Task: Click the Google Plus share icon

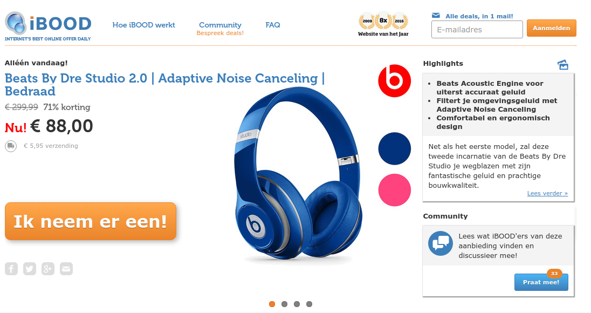Action: [48, 269]
